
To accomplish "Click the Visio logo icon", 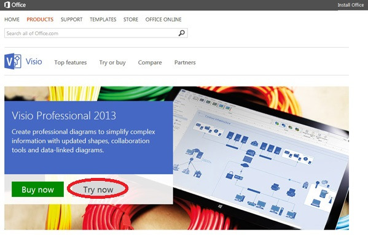I will [x=13, y=61].
